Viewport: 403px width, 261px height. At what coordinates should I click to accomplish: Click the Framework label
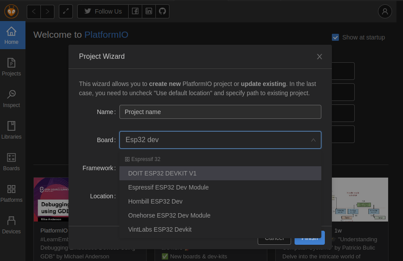[99, 168]
